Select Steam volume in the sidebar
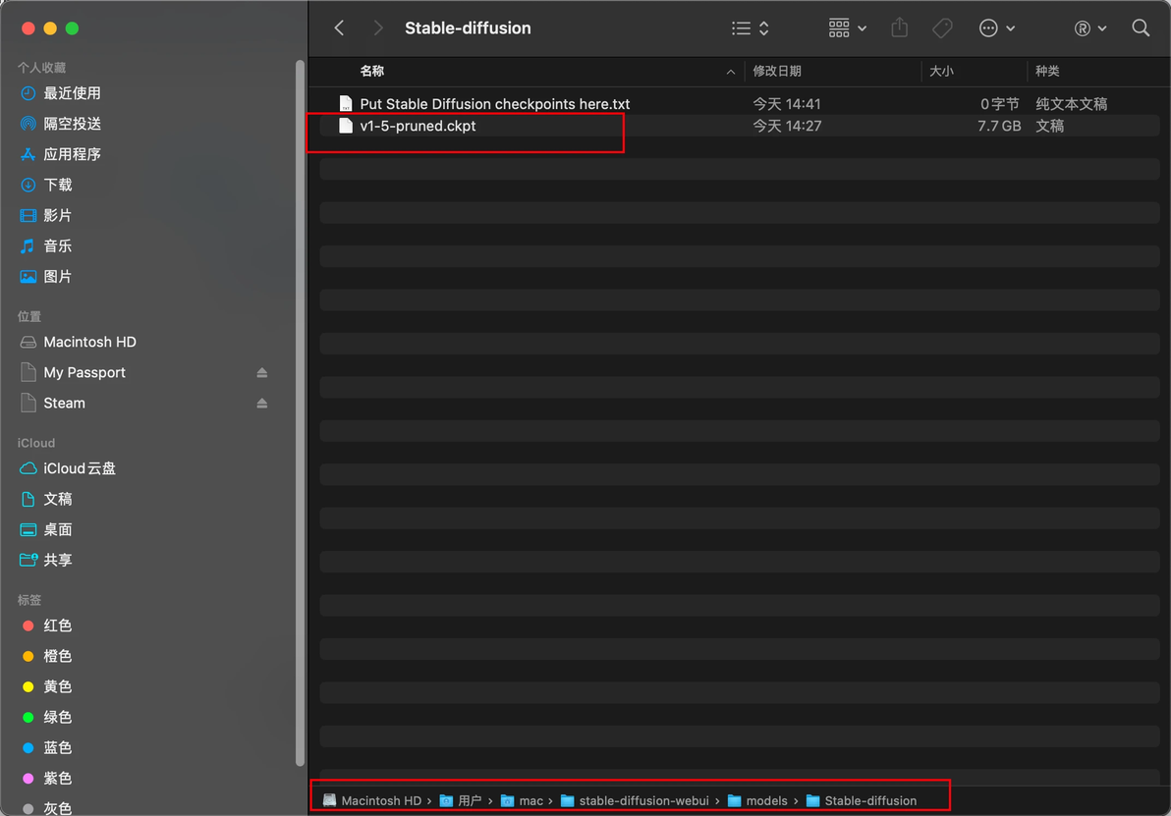1171x816 pixels. (x=64, y=404)
